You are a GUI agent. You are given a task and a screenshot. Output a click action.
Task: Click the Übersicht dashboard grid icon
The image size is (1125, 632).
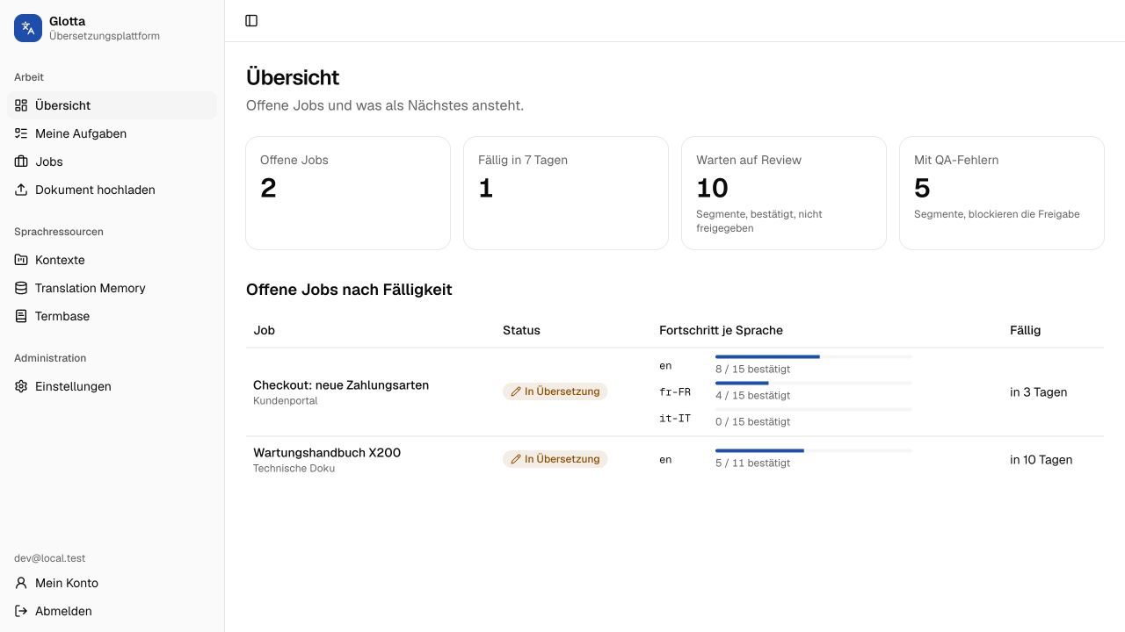(x=21, y=105)
